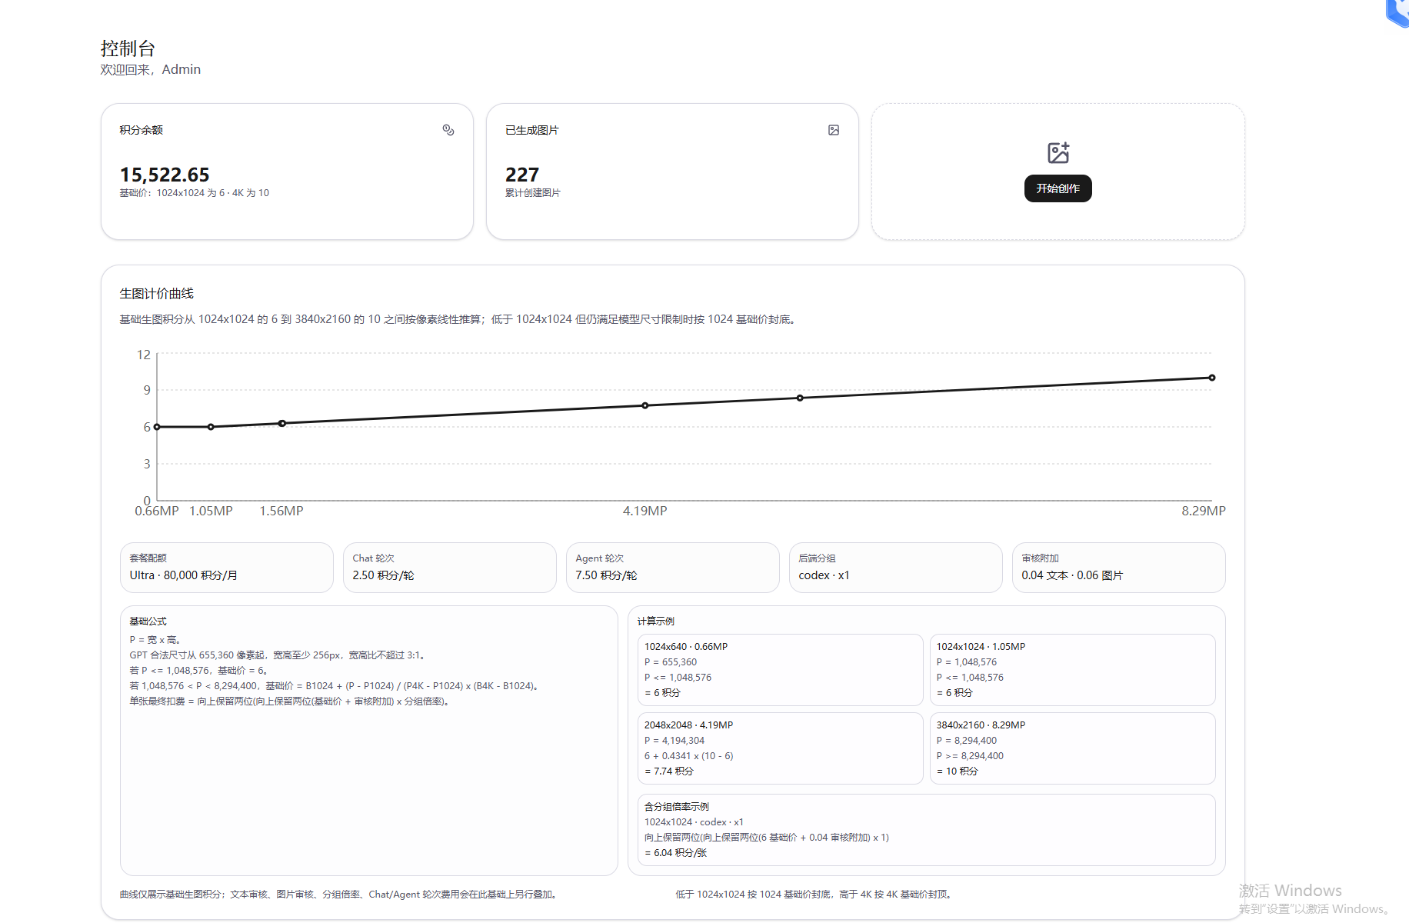Image resolution: width=1409 pixels, height=923 pixels.
Task: Click the 后端分组 codex x1 card
Action: pyautogui.click(x=896, y=568)
